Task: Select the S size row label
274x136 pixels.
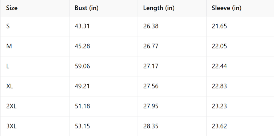Action: pos(8,26)
